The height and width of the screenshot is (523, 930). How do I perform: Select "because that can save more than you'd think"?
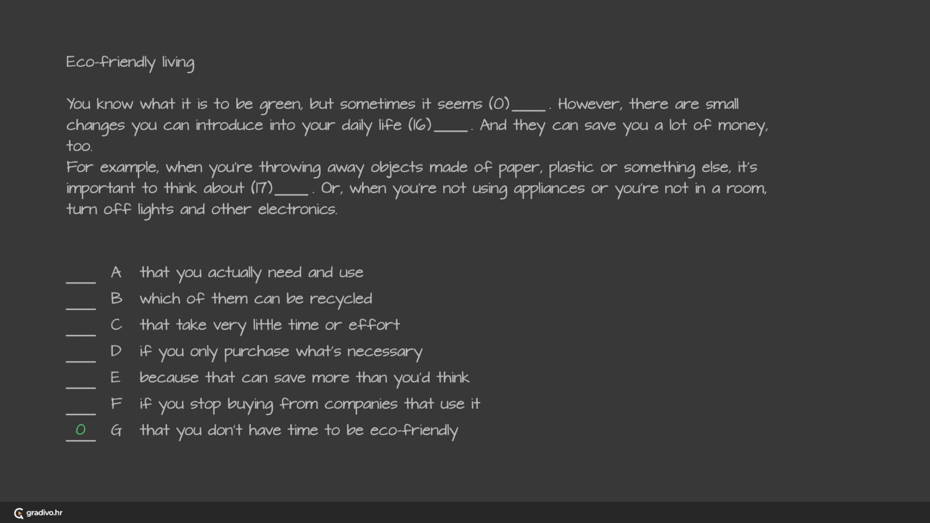304,378
